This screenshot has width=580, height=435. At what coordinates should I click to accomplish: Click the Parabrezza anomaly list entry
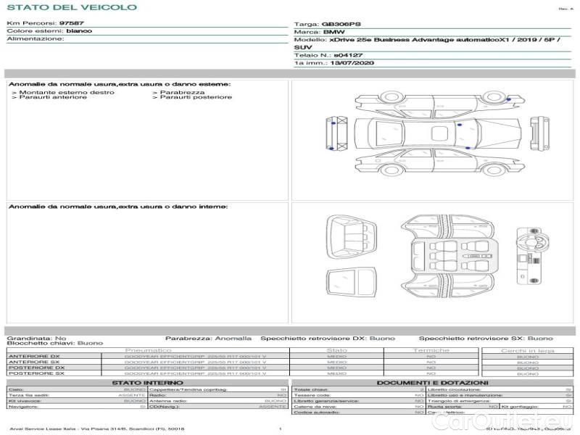tap(181, 92)
